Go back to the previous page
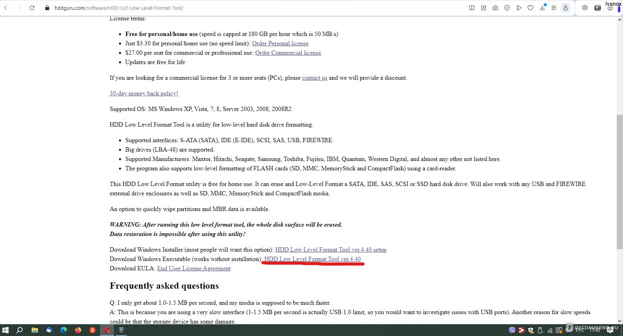The image size is (623, 336). [x=6, y=8]
